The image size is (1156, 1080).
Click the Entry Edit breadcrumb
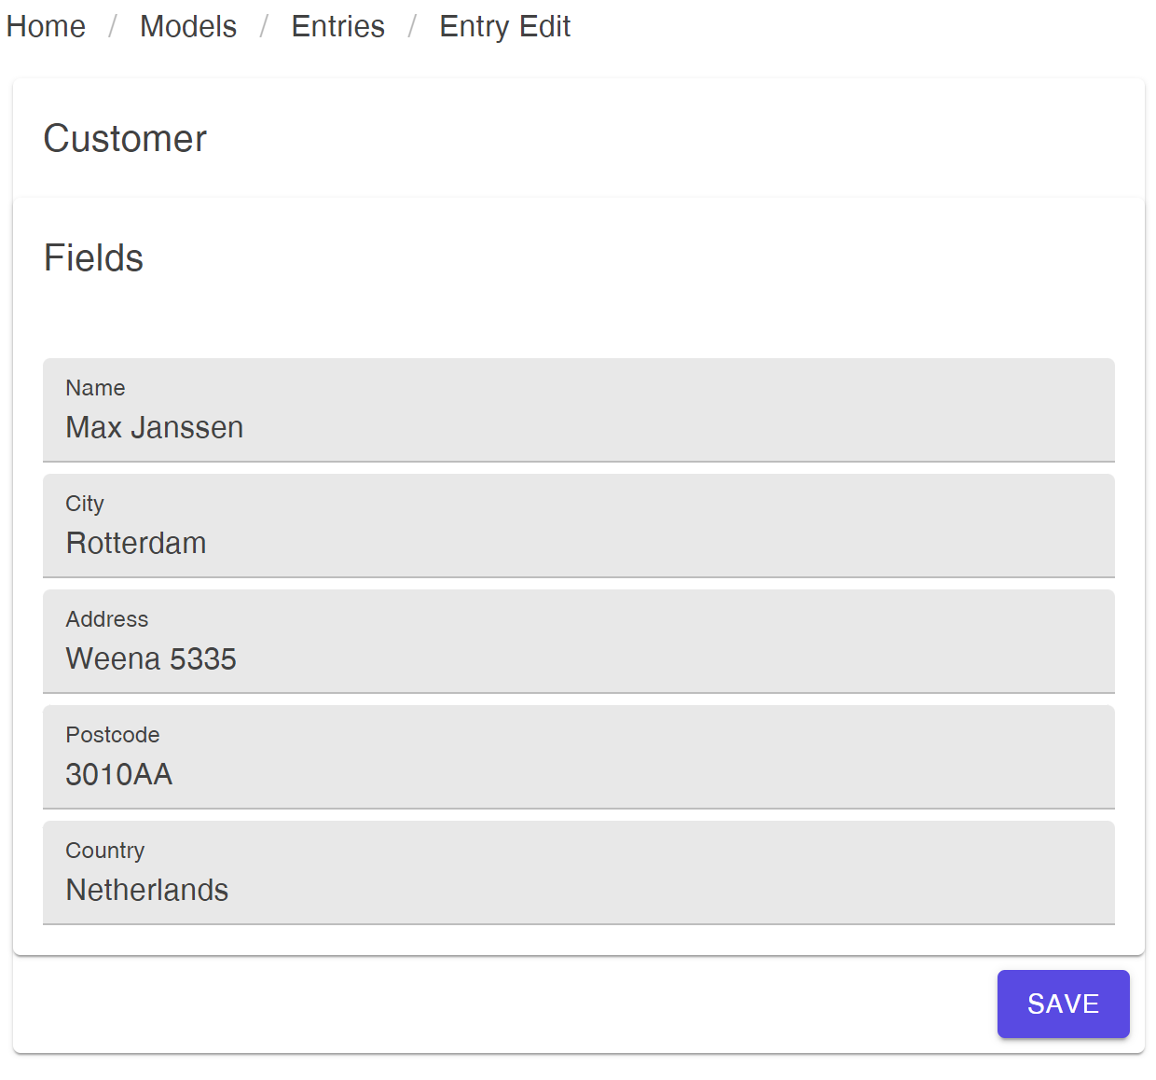coord(504,26)
